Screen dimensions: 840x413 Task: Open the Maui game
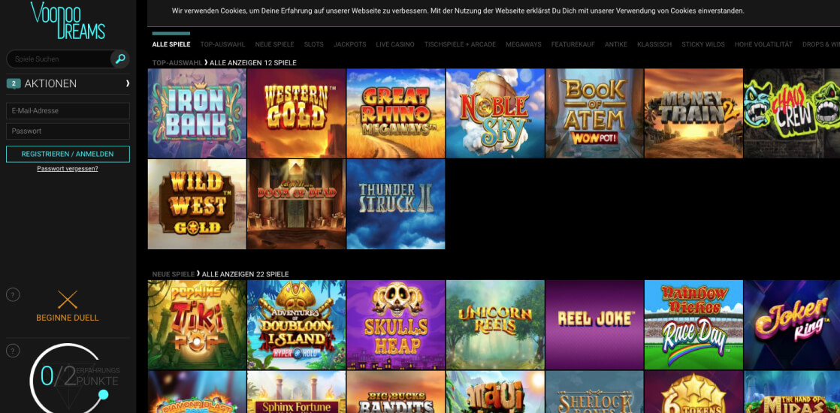click(495, 392)
